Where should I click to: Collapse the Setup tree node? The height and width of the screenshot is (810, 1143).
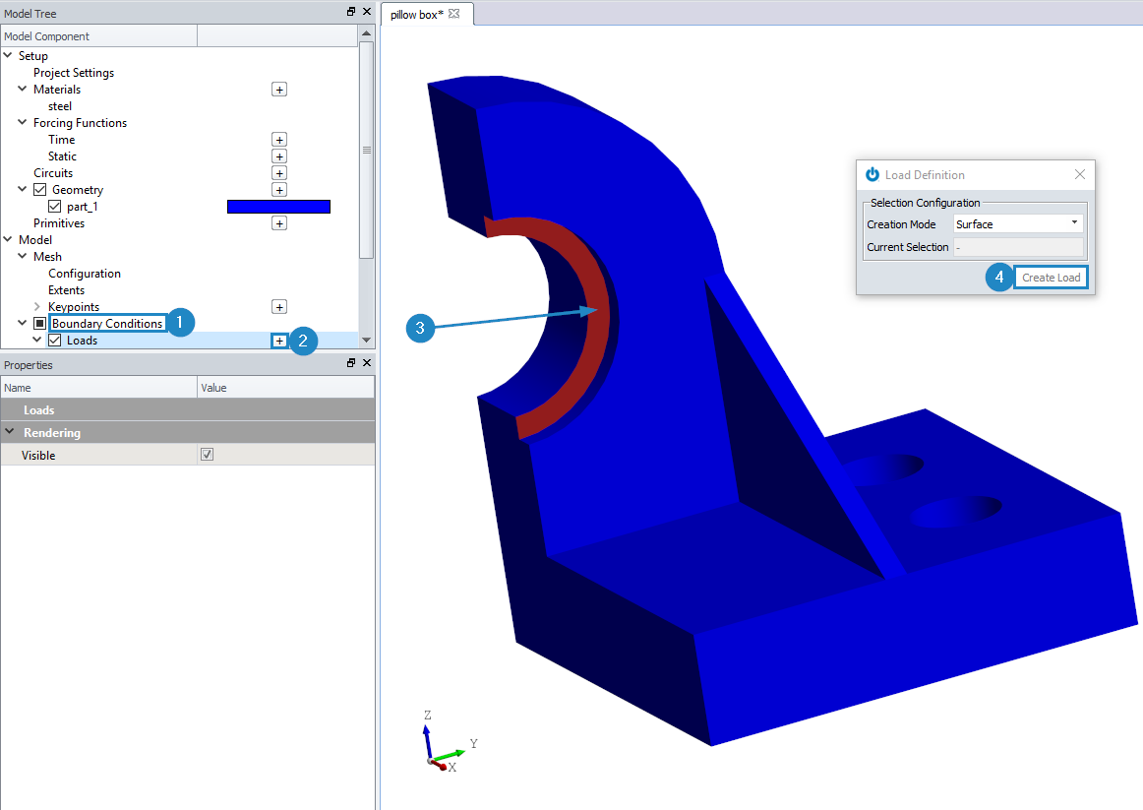[x=8, y=55]
